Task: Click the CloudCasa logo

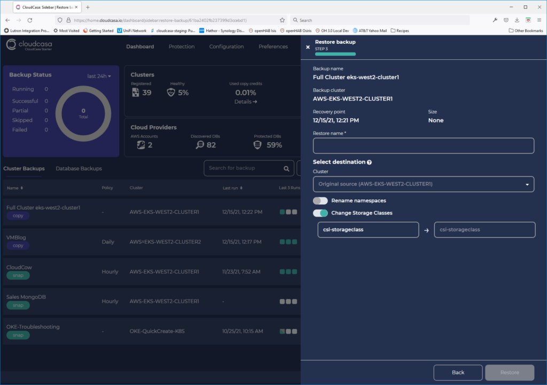Action: click(x=29, y=45)
